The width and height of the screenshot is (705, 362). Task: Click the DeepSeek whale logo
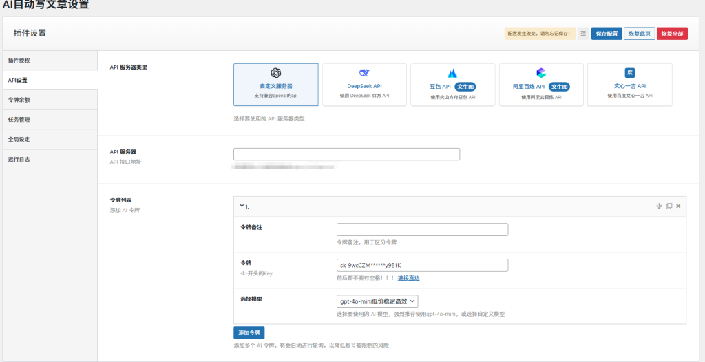click(x=364, y=73)
